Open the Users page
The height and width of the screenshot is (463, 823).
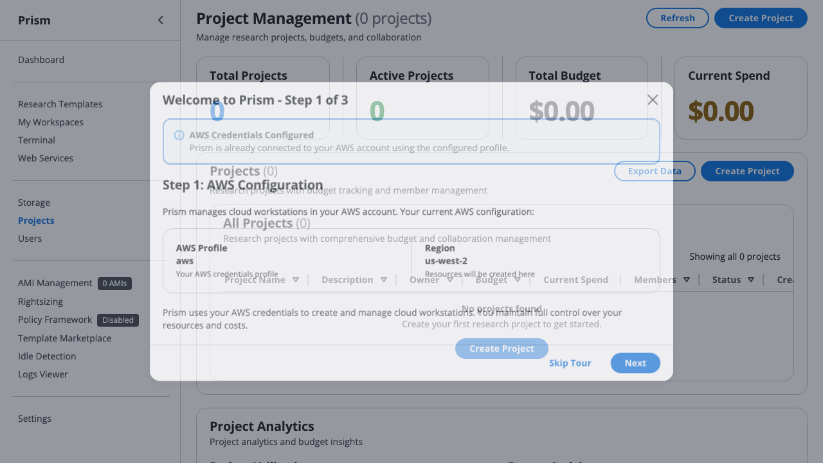30,239
